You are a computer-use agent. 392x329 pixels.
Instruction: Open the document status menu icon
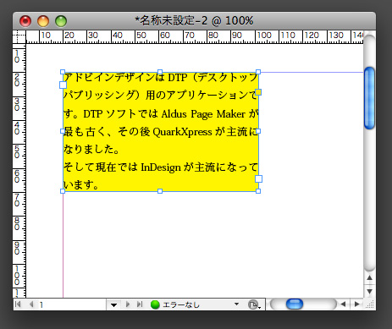click(x=254, y=304)
